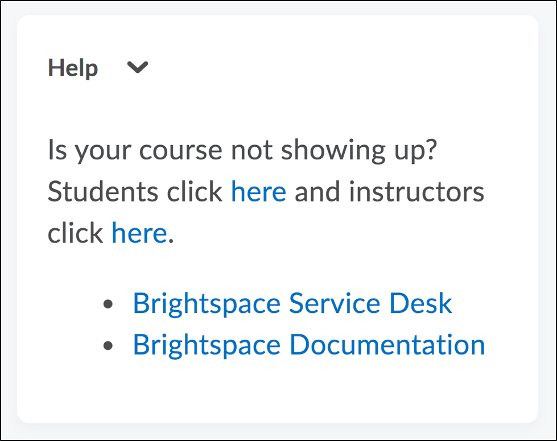Open the students' "here" link
Screen dimensions: 557x441
[x=258, y=192]
